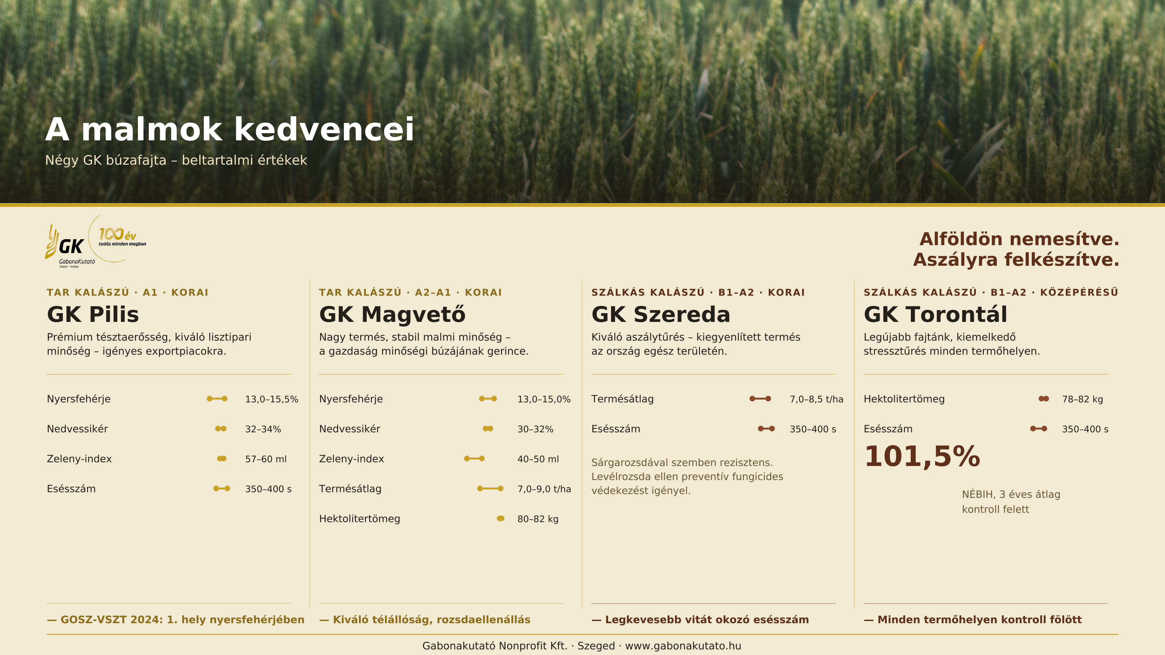Click the GK Pilis Nyersfehérje range indicator
This screenshot has height=655, width=1165.
point(217,399)
